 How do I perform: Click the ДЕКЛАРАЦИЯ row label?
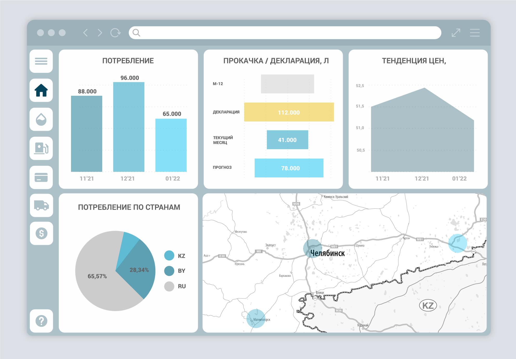tap(226, 112)
